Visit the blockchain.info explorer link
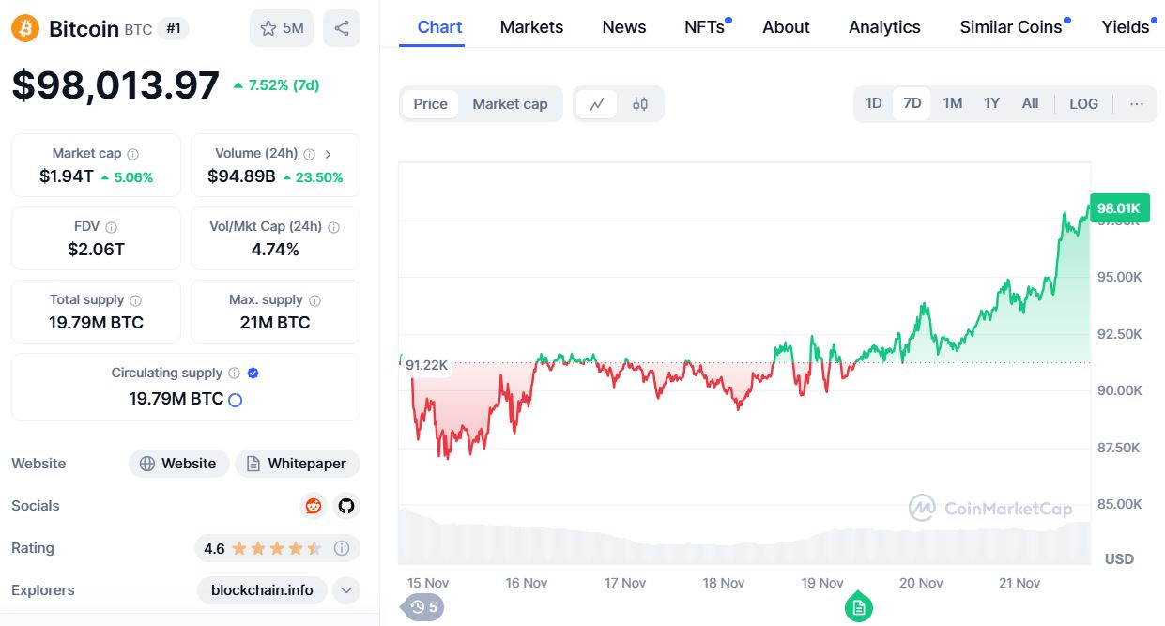 pyautogui.click(x=262, y=590)
